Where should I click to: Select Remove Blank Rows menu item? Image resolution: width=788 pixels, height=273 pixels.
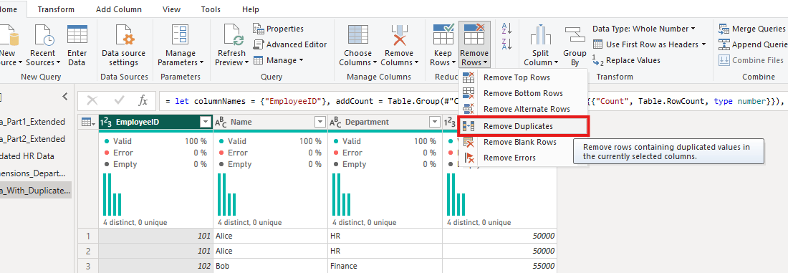click(x=523, y=142)
